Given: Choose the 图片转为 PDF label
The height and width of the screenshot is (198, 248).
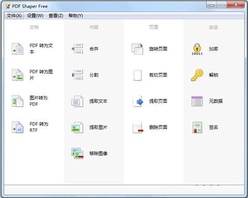Looking at the screenshot, I should point(38,101).
